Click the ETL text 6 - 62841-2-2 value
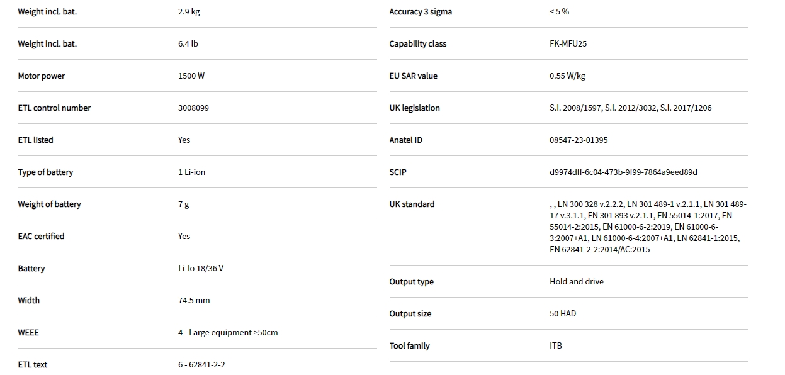The height and width of the screenshot is (375, 785). pyautogui.click(x=201, y=365)
